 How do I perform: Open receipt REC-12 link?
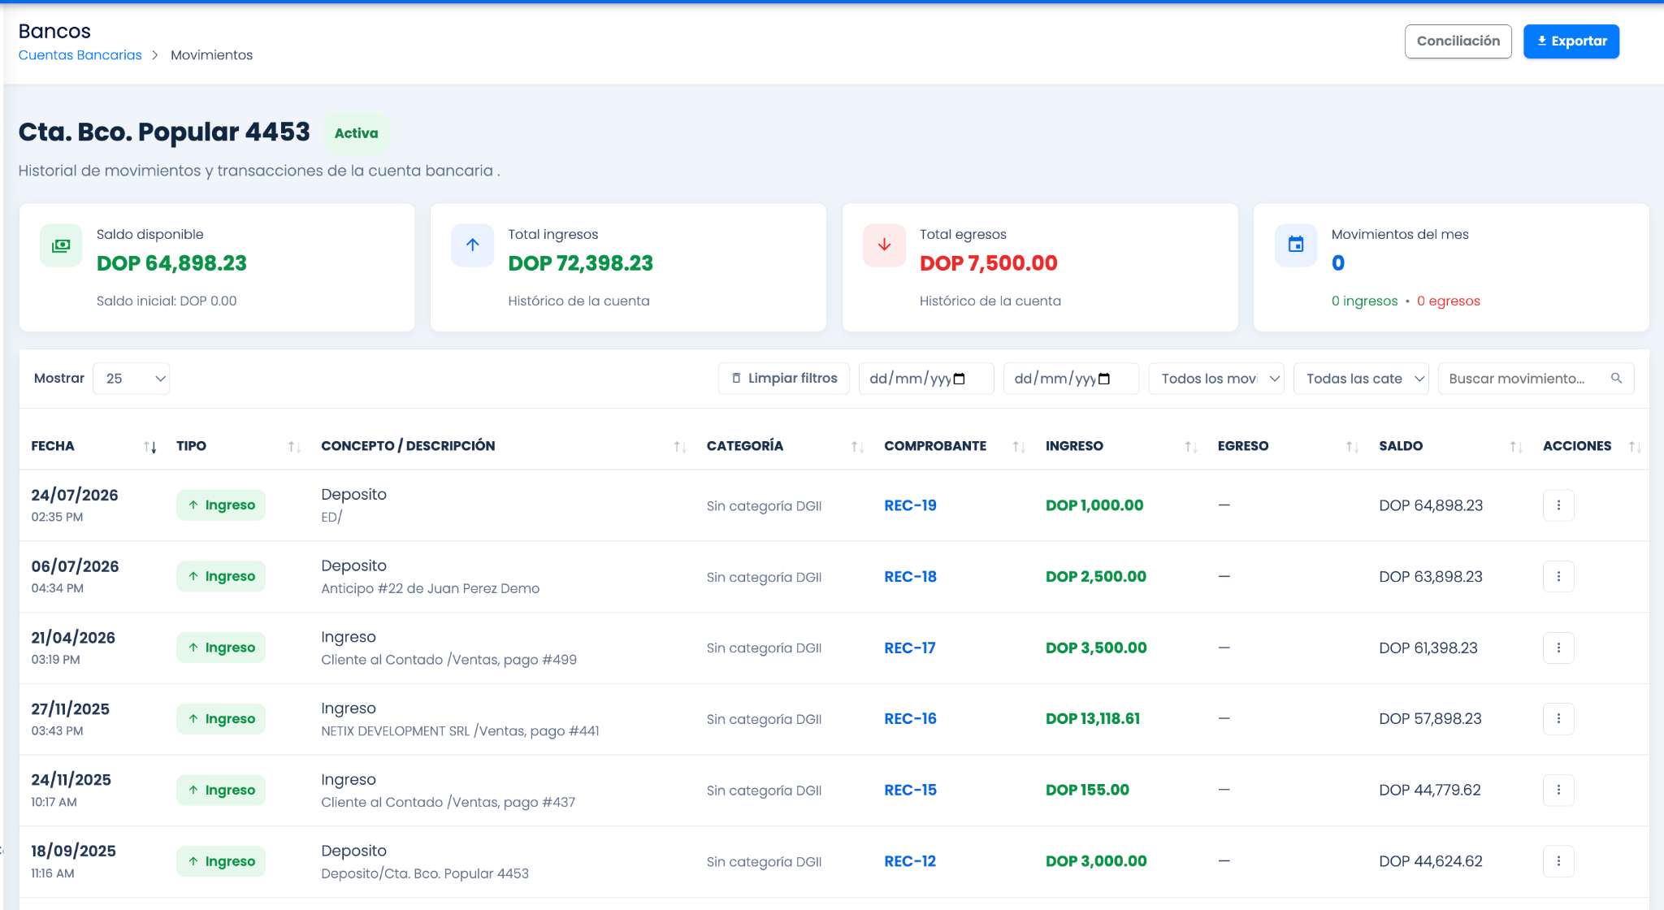pyautogui.click(x=910, y=861)
